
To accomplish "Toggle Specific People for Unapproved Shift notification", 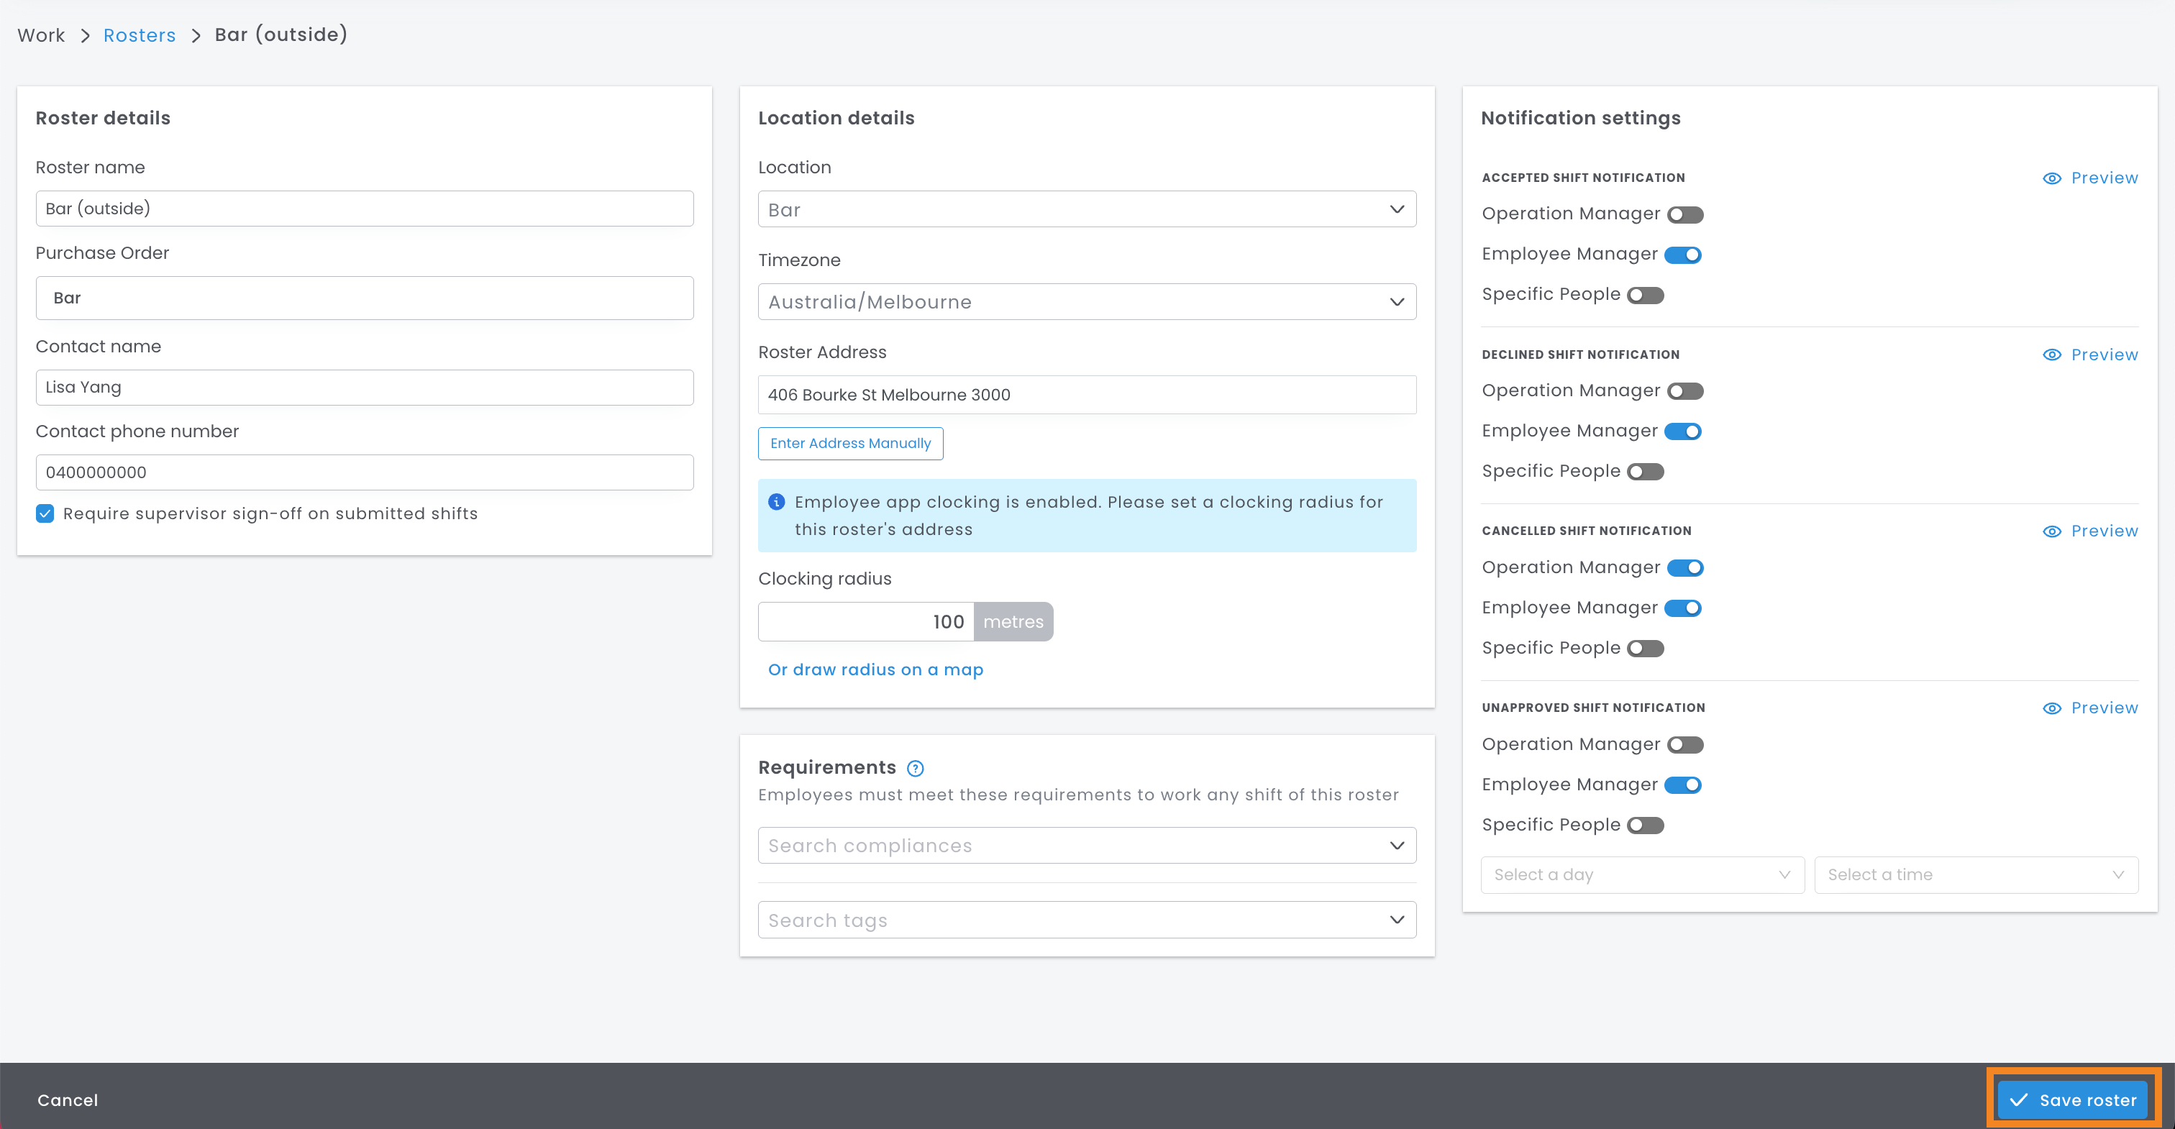I will click(1646, 826).
